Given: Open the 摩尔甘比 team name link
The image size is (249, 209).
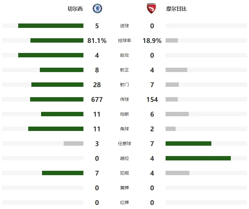Looking at the screenshot, I should (176, 9).
